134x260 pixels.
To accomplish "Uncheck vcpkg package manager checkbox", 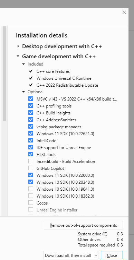I will pyautogui.click(x=31, y=127).
